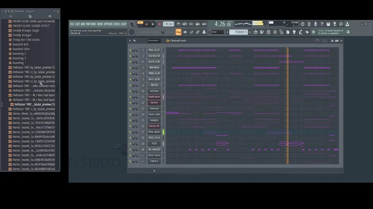The width and height of the screenshot is (373, 209).
Task: Open the Channel rack view icon
Action: pyautogui.click(x=268, y=32)
